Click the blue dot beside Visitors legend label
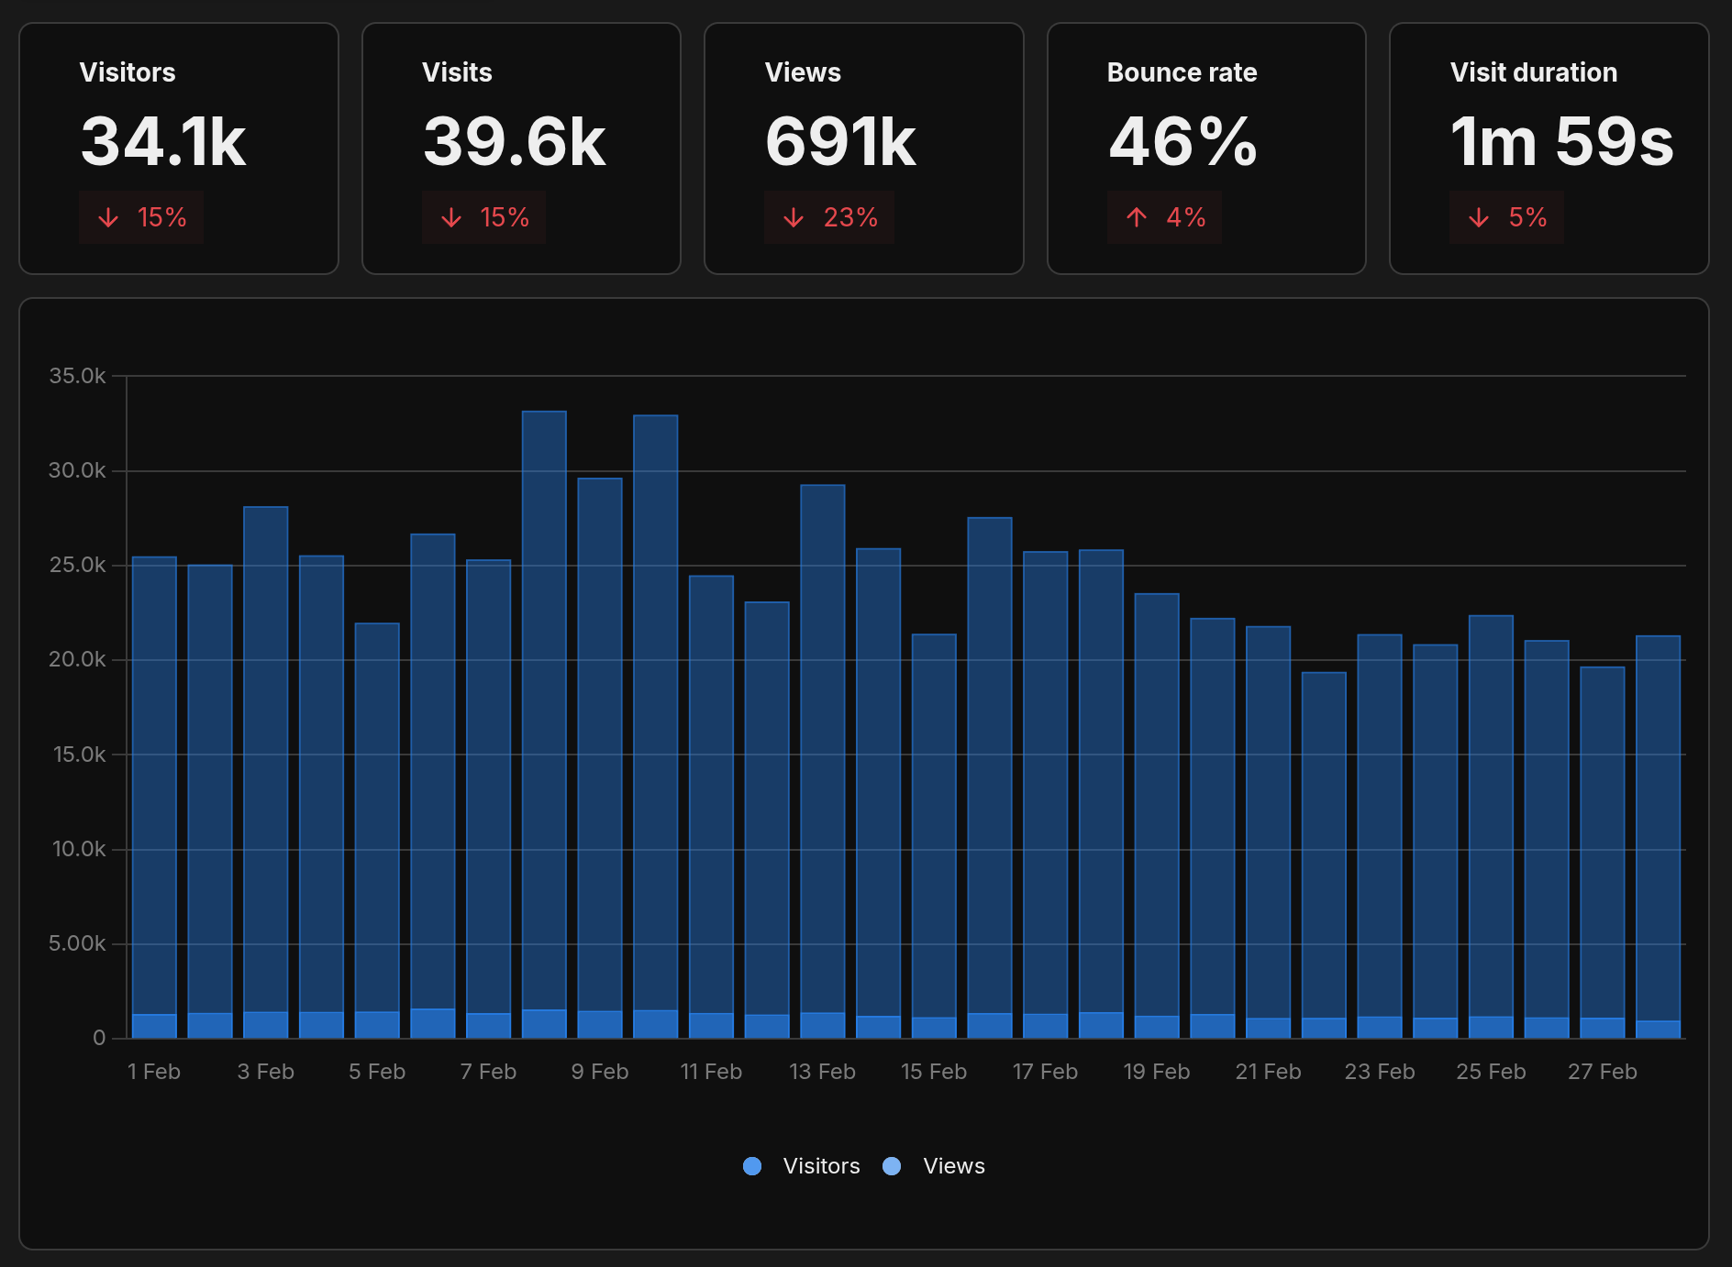1732x1267 pixels. [x=751, y=1165]
